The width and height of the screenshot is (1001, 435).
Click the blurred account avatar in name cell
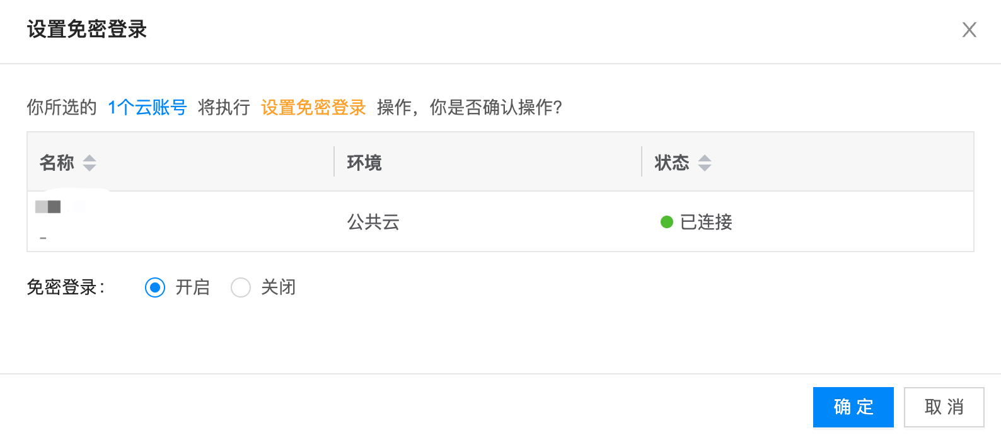pyautogui.click(x=48, y=207)
